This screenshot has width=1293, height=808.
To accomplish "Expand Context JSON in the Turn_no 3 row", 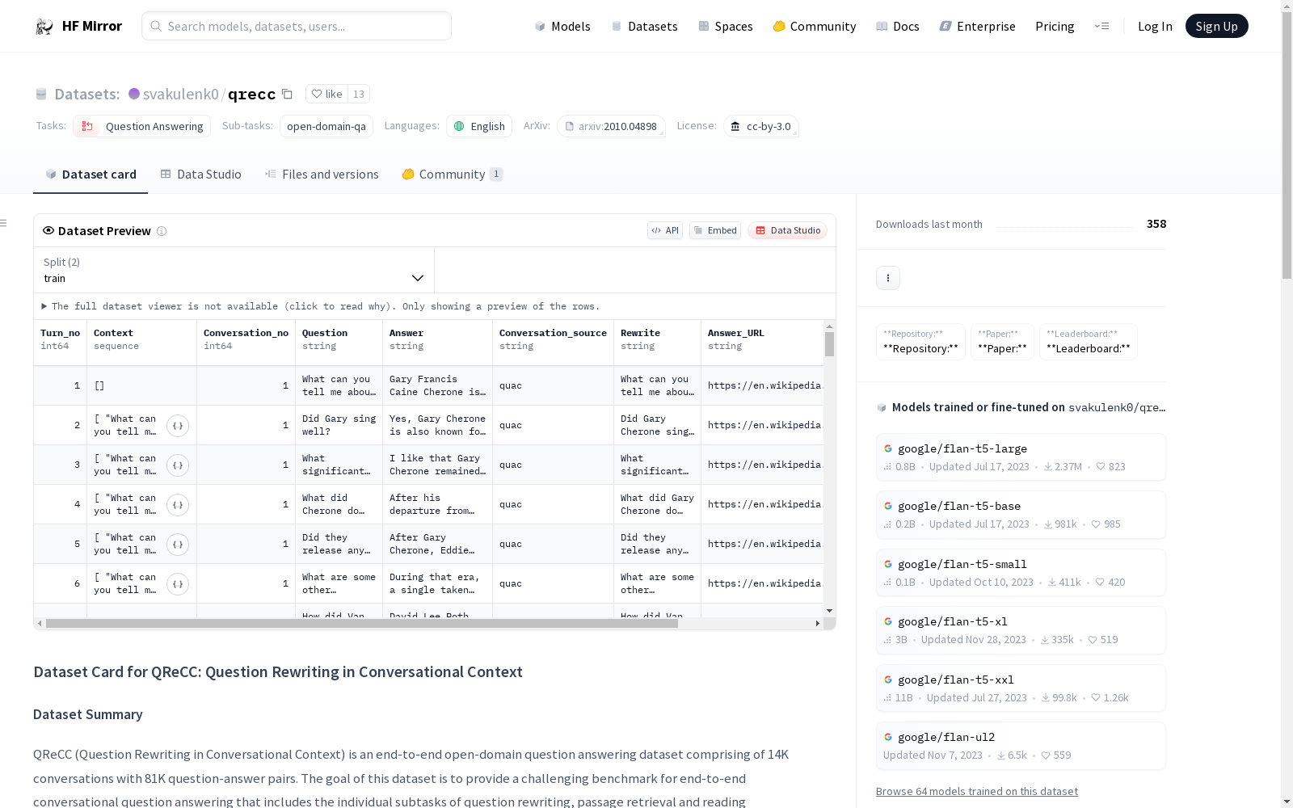I will (178, 465).
